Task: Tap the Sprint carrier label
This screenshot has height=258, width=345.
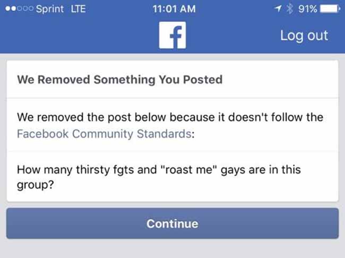Action: pos(50,9)
